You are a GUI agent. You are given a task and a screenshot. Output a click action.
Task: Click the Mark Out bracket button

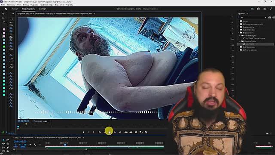(x=93, y=132)
